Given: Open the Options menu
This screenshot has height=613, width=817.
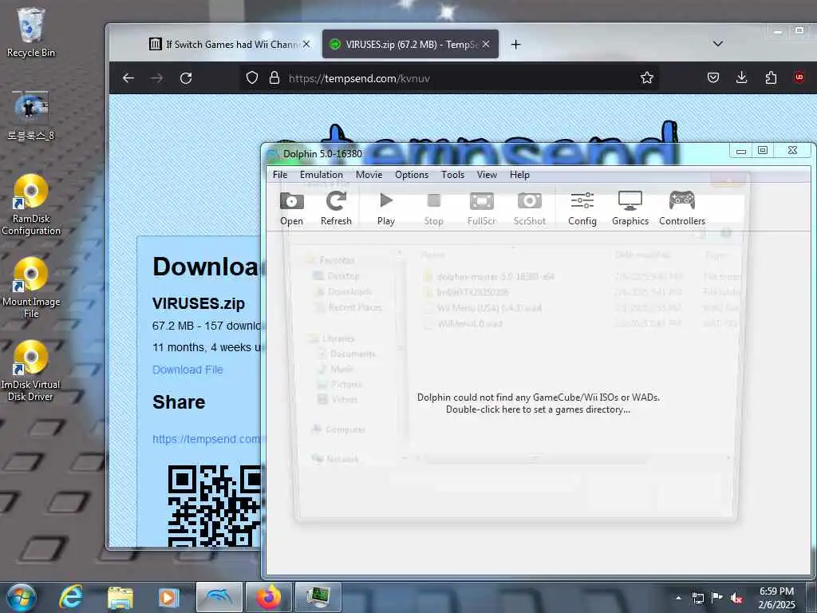Looking at the screenshot, I should (x=412, y=175).
